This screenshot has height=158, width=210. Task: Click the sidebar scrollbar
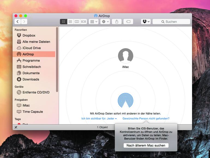click(x=57, y=60)
